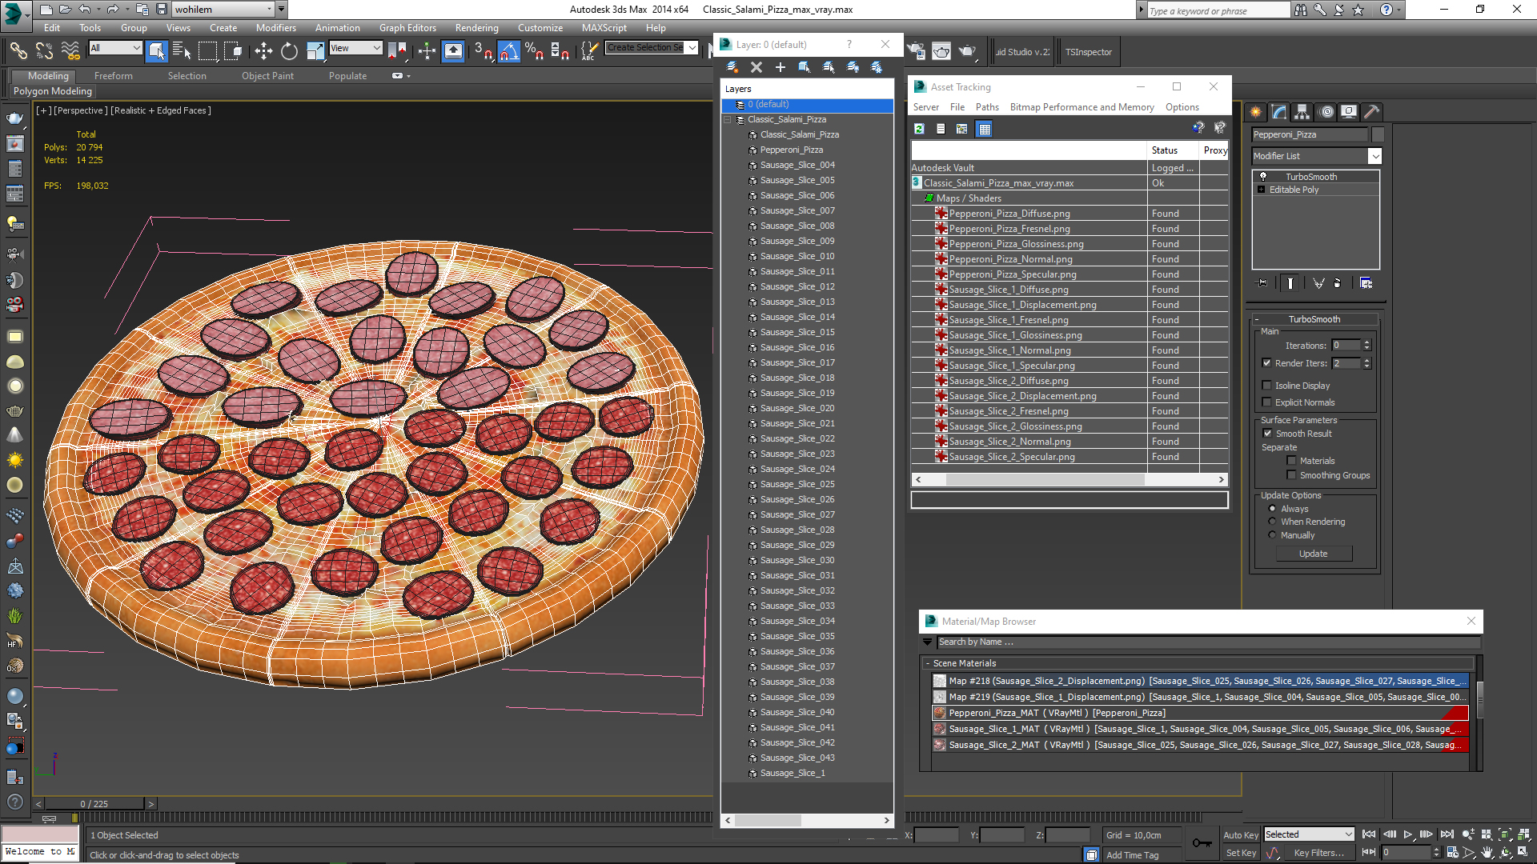Delete layer using X icon
This screenshot has height=864, width=1537.
756,67
